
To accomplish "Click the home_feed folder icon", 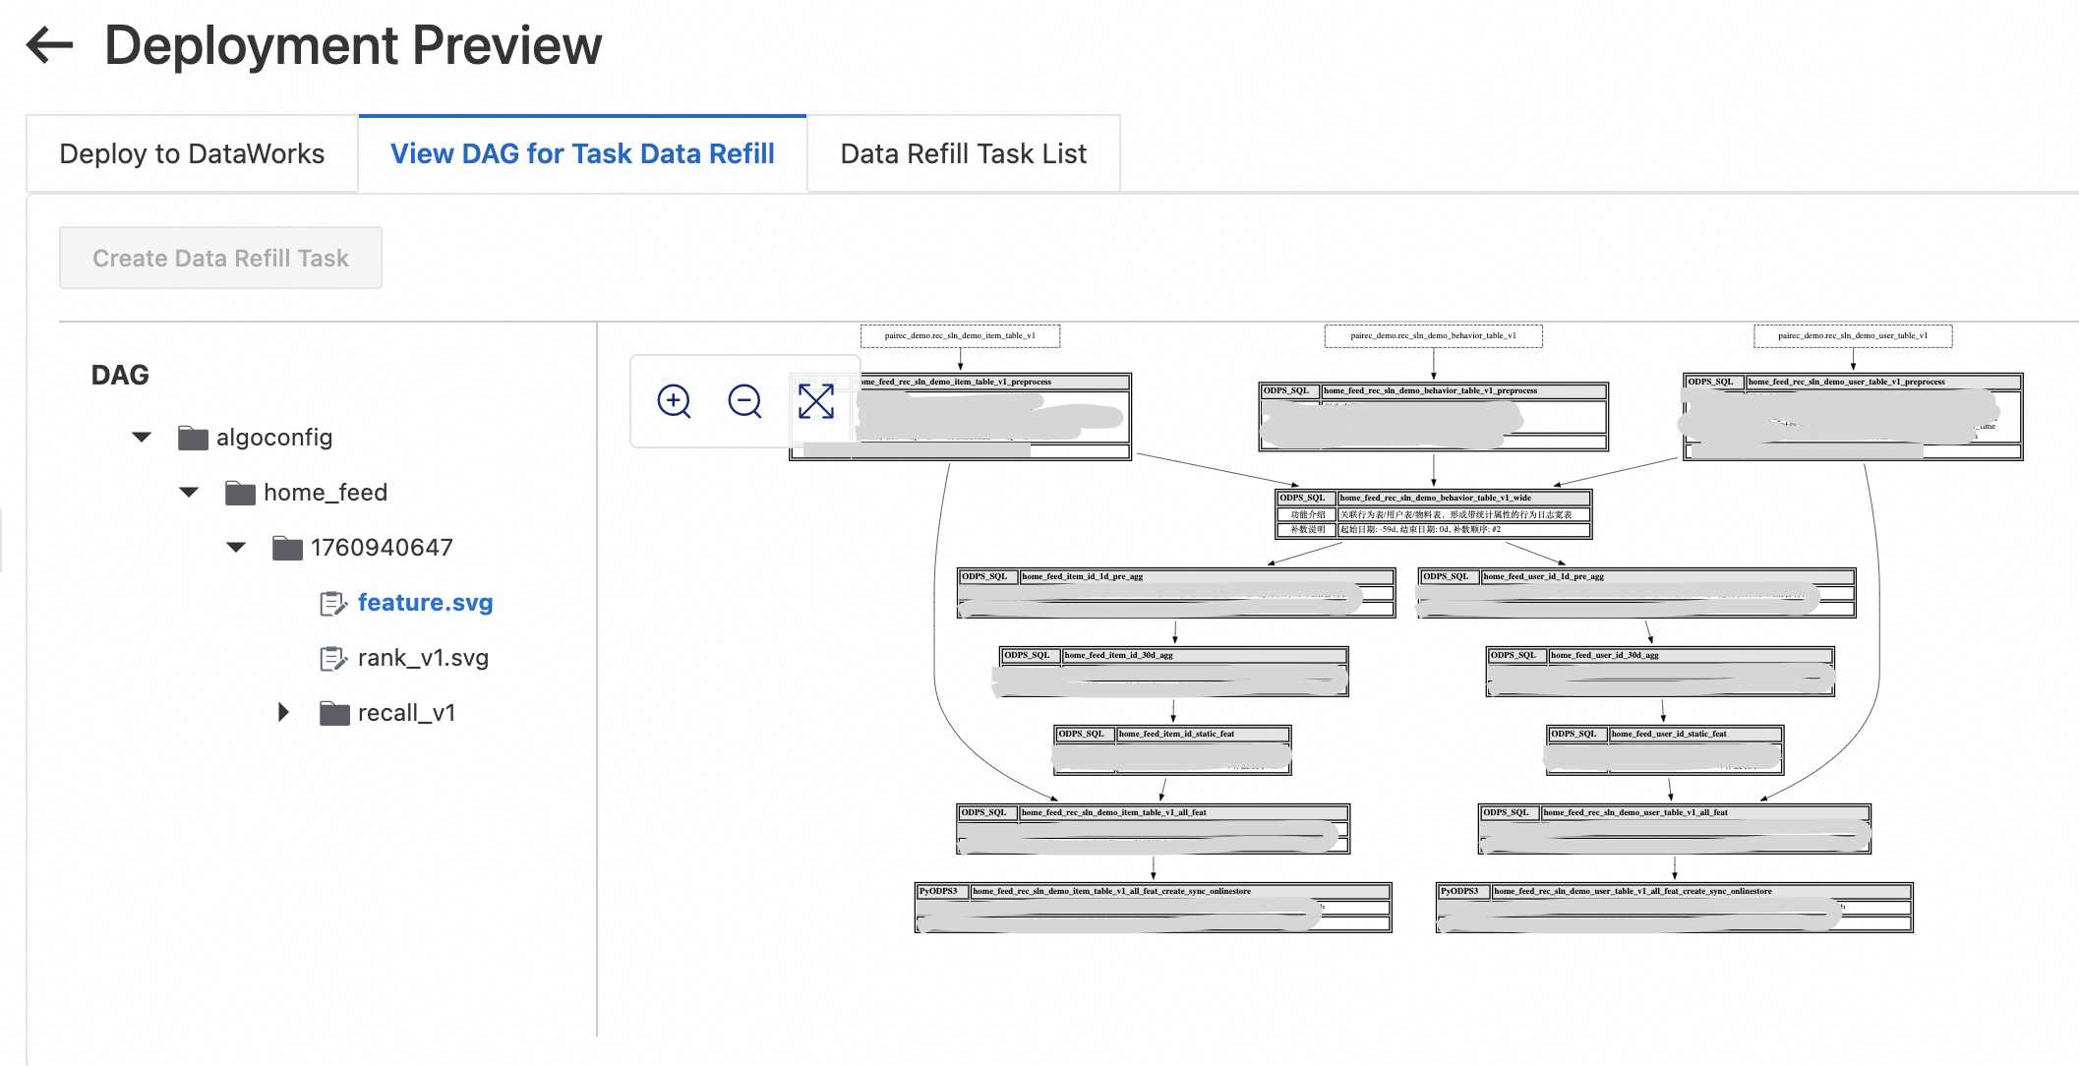I will (x=240, y=493).
